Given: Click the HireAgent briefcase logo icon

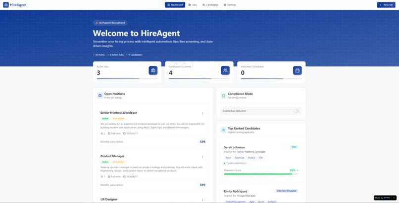Looking at the screenshot, I should pyautogui.click(x=6, y=5).
